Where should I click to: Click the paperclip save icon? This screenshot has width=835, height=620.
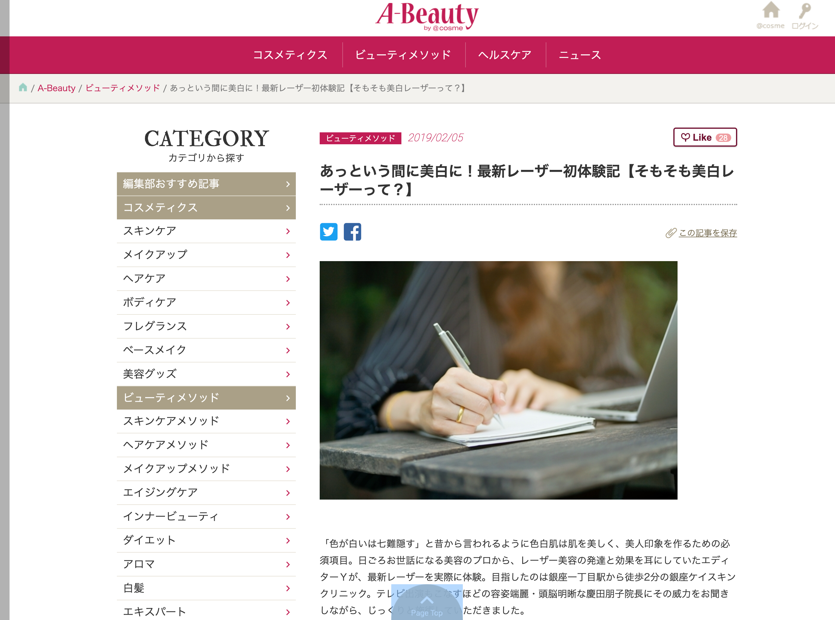671,233
